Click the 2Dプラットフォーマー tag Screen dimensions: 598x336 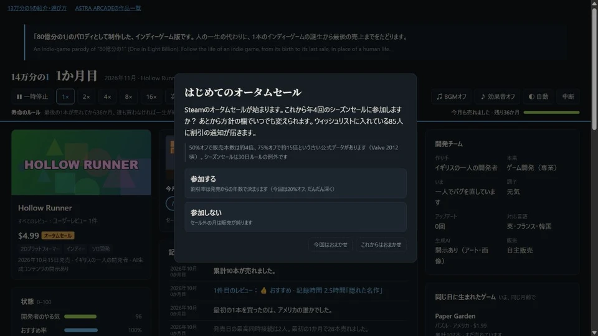(x=40, y=249)
